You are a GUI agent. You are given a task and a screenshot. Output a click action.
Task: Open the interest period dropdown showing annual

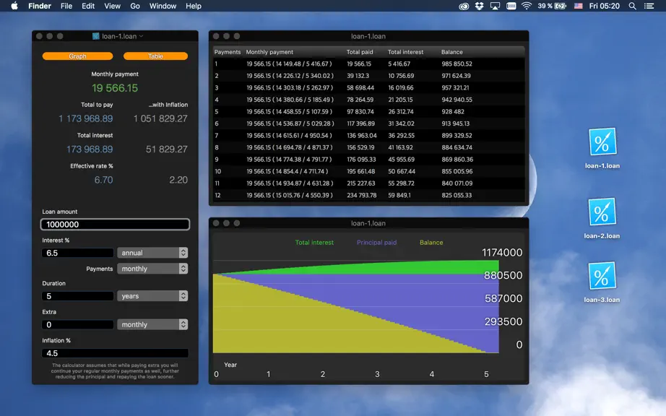pyautogui.click(x=152, y=253)
